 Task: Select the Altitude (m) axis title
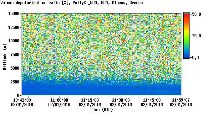point(5,57)
